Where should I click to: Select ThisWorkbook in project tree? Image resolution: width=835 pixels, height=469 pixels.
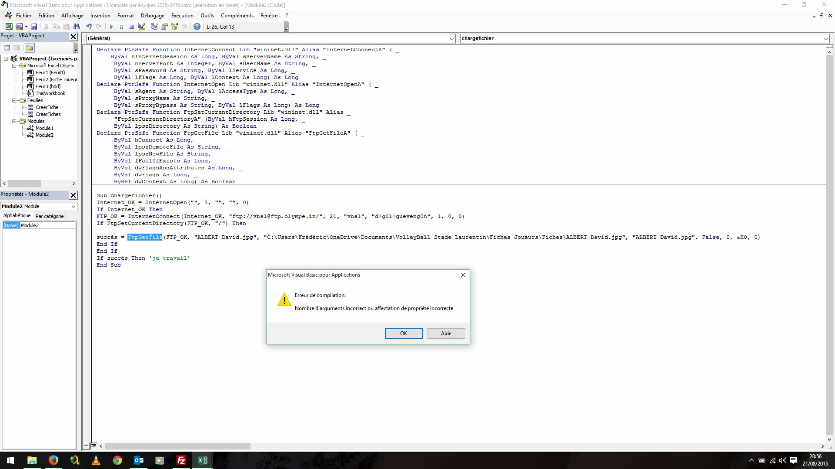[x=50, y=93]
